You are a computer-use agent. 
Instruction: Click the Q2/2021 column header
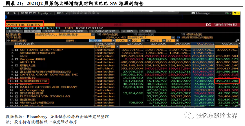click(227, 44)
